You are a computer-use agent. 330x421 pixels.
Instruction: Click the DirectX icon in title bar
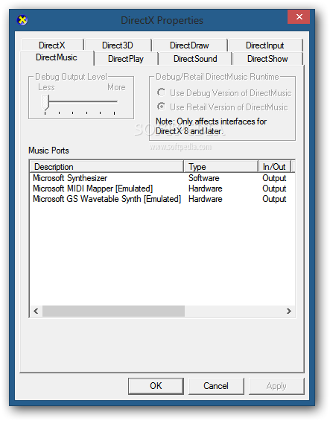coord(22,20)
